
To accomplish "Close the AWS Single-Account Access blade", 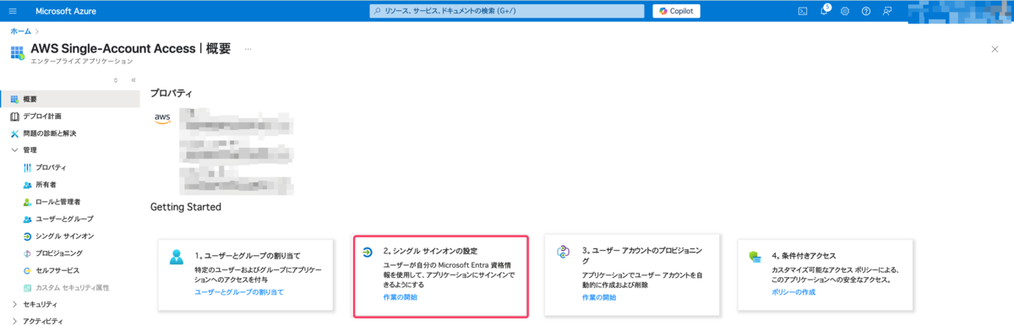I will (x=995, y=50).
